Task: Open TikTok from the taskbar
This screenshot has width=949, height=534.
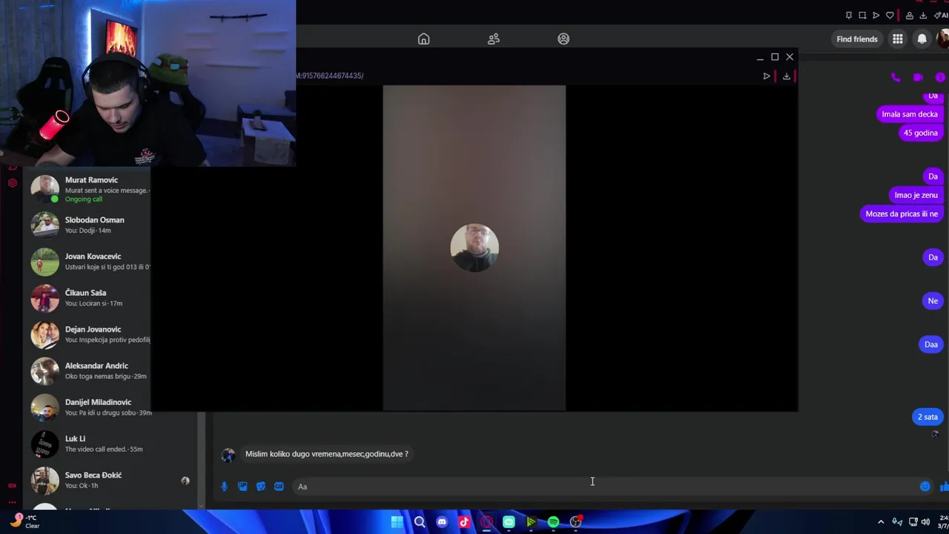Action: click(464, 522)
